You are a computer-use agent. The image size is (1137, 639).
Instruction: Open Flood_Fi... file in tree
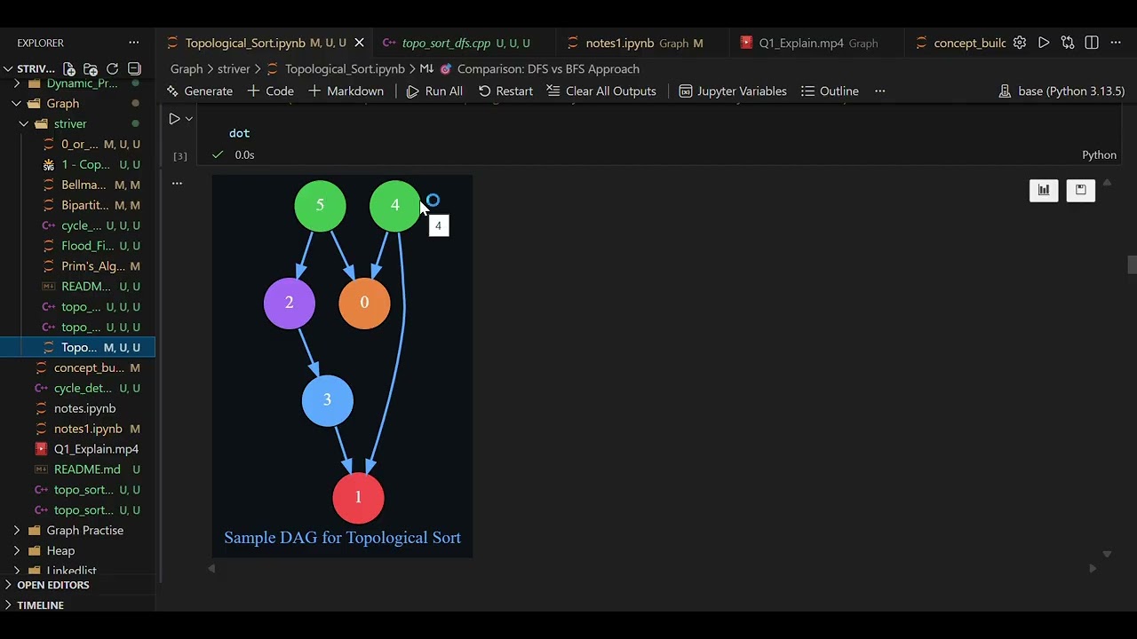[x=78, y=246]
